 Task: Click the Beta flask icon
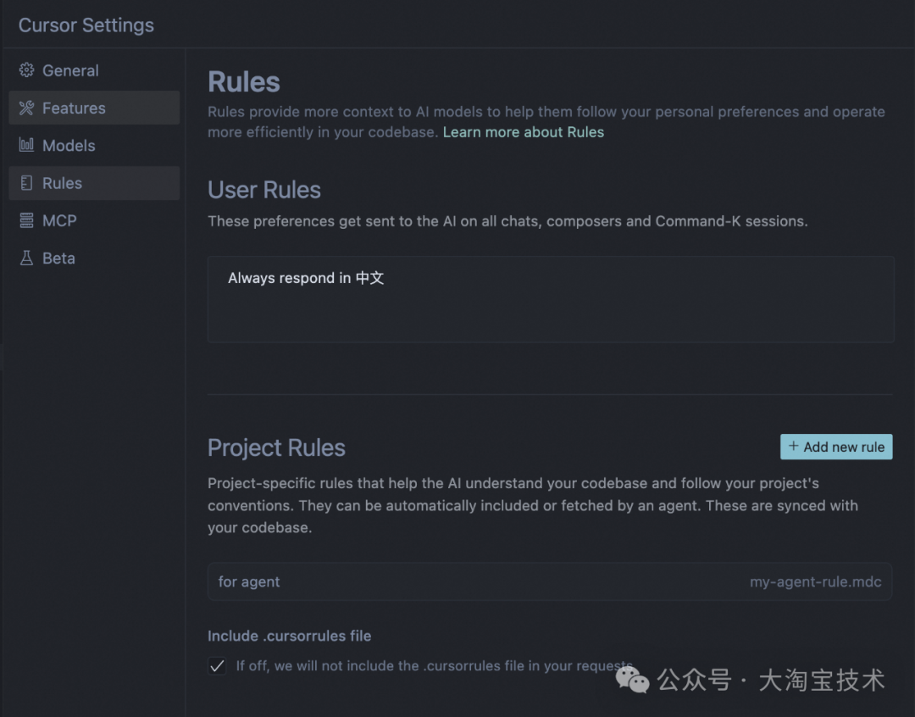click(26, 258)
